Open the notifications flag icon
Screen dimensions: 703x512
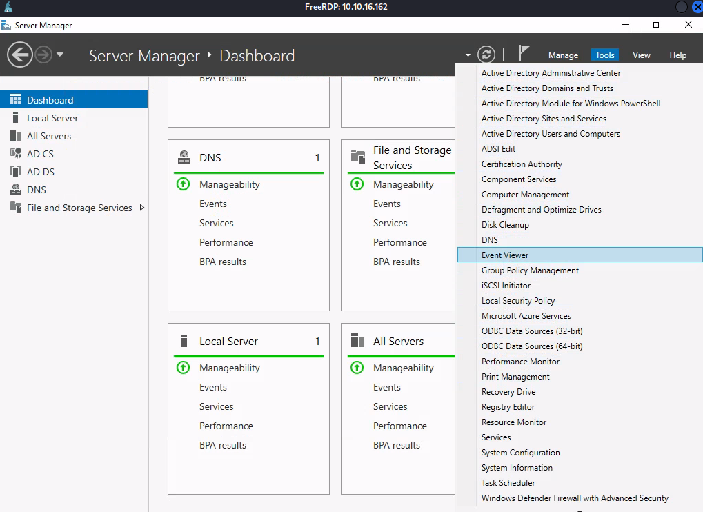523,53
